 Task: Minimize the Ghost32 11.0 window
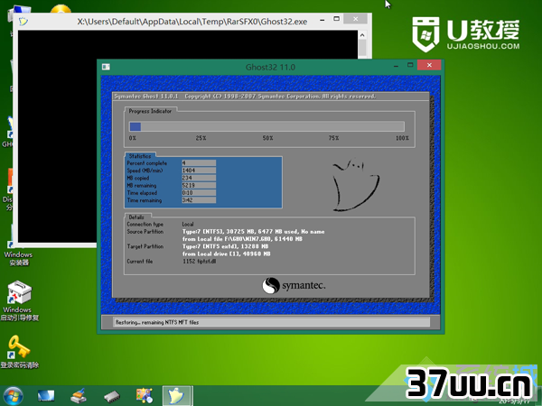(396, 65)
